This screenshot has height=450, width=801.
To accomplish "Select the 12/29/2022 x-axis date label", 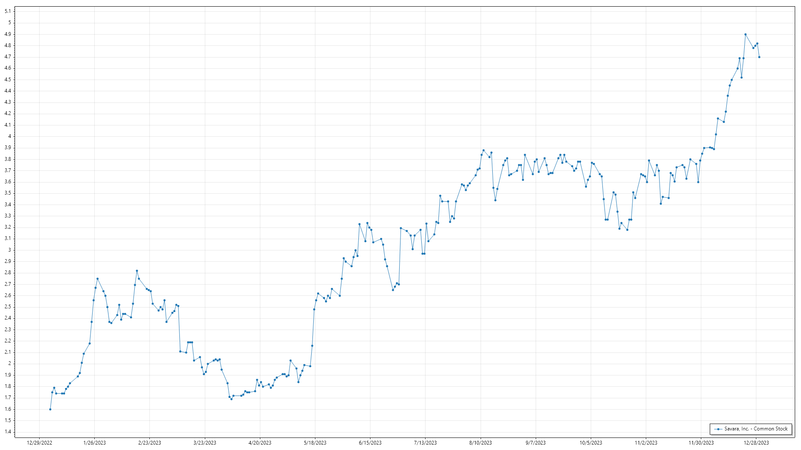I will pyautogui.click(x=40, y=443).
